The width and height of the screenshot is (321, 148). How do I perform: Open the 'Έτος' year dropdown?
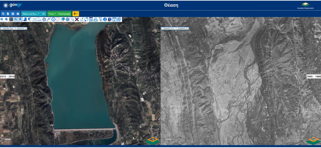52,14
